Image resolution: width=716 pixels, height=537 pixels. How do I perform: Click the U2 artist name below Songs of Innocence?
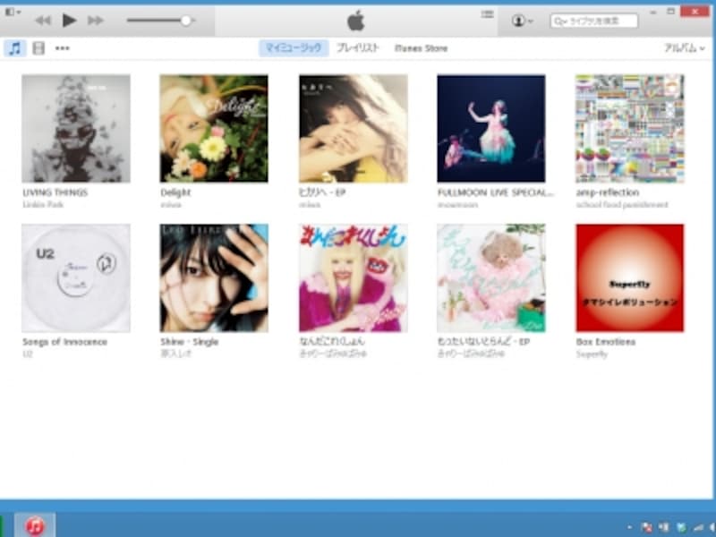point(28,354)
